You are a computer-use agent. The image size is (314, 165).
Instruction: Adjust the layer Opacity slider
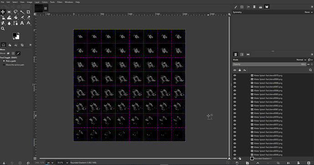(269, 64)
